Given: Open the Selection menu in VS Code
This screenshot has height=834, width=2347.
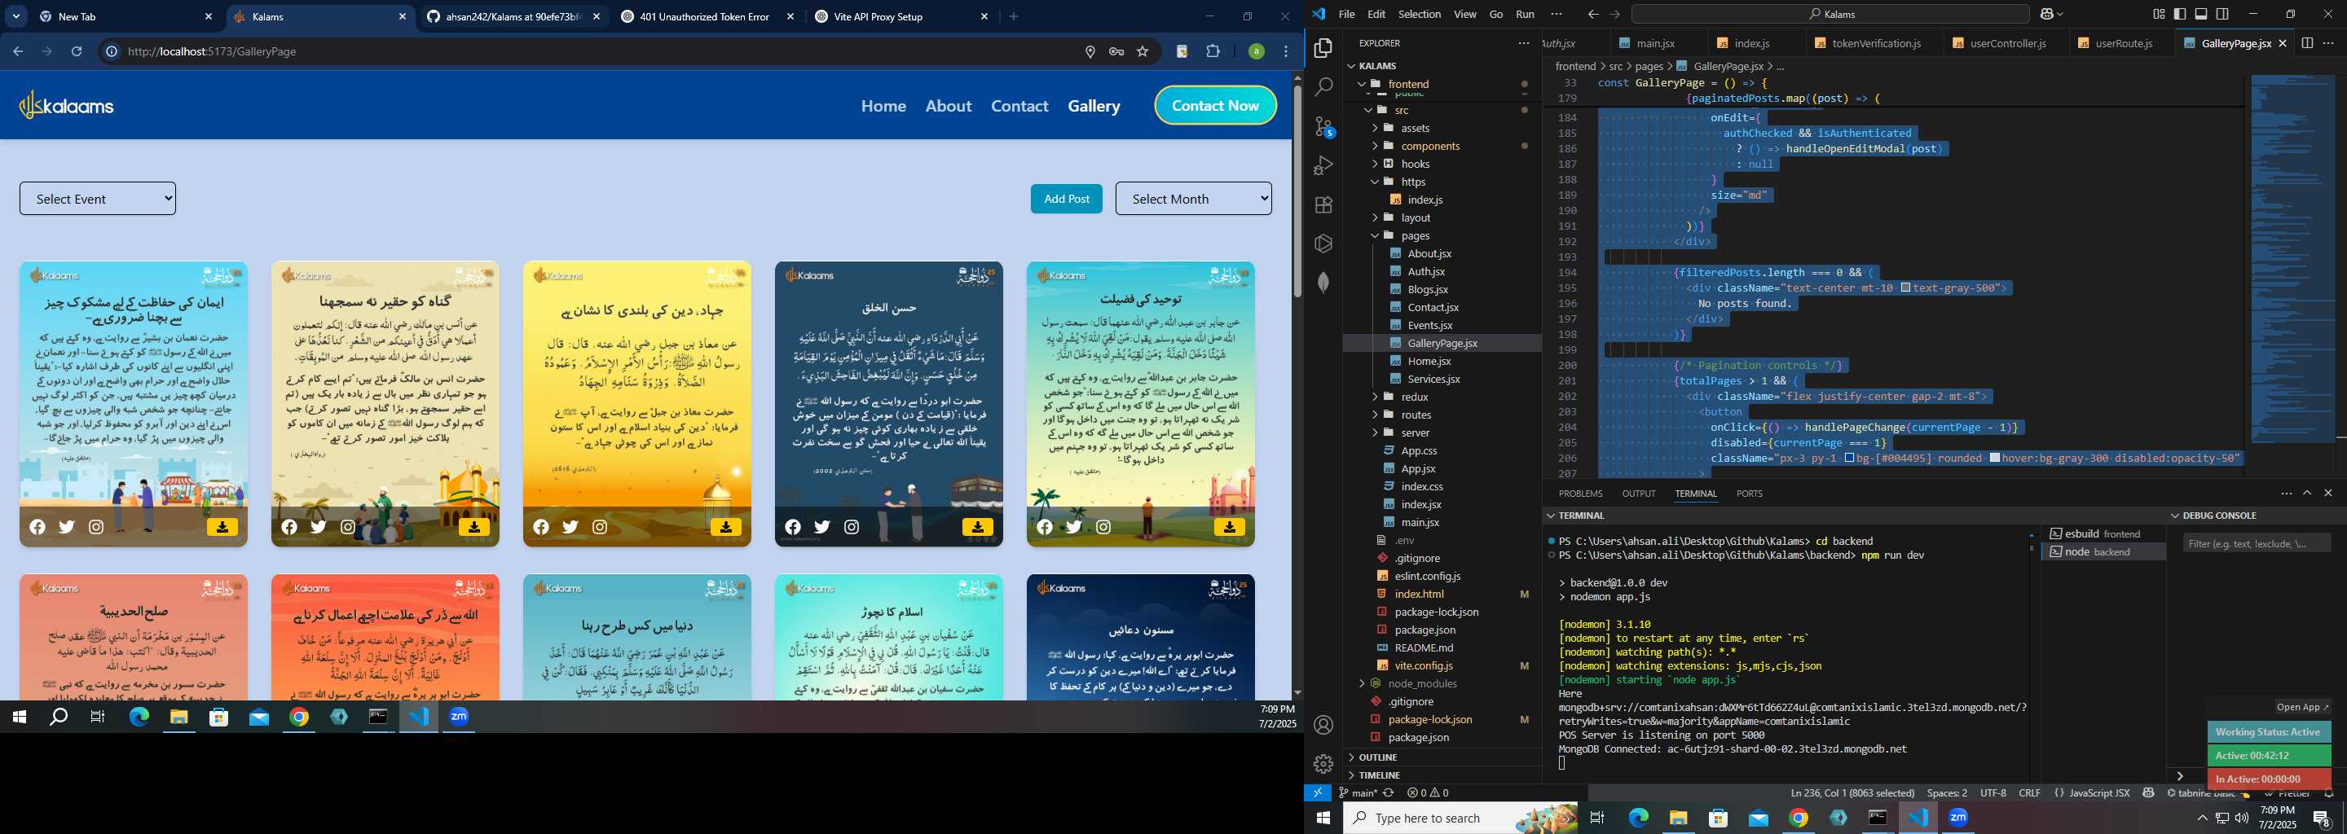Looking at the screenshot, I should click(x=1419, y=14).
